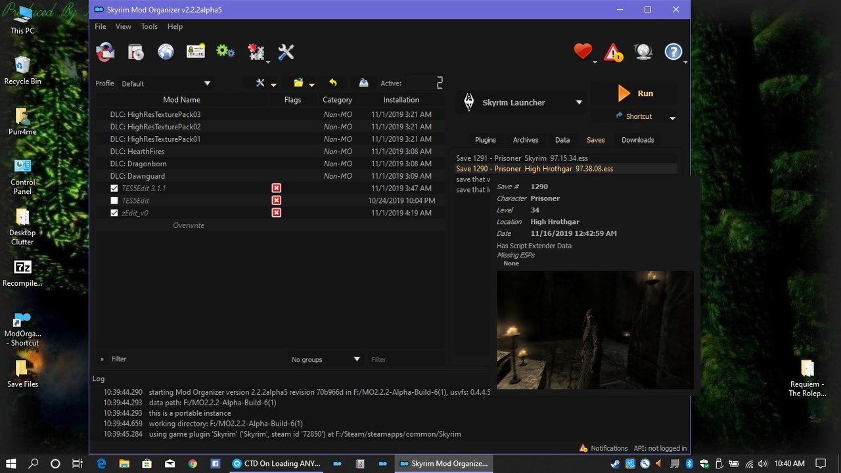
Task: Open the green folder open-folders dropdown
Action: 304,83
